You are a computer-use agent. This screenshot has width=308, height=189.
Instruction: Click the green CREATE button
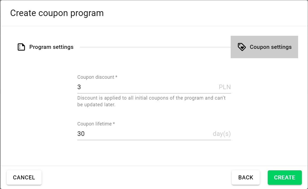285,178
